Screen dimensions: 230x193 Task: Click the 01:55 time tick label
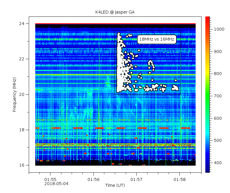pos(50,179)
